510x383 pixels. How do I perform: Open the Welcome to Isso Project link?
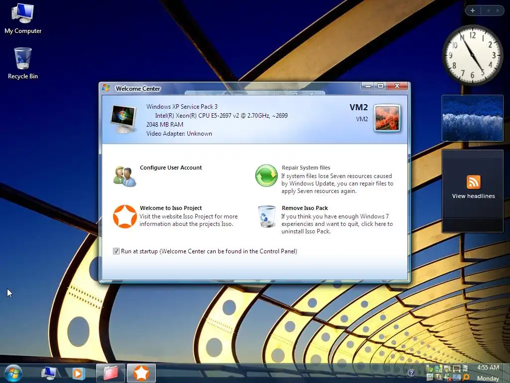pos(171,208)
